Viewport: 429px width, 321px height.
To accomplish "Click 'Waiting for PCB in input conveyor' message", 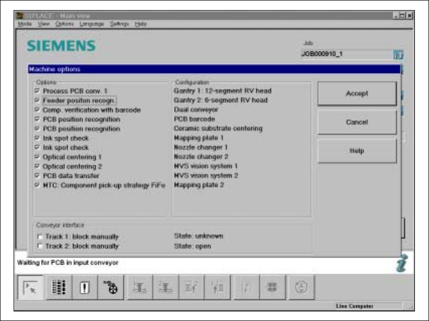I will pos(67,263).
